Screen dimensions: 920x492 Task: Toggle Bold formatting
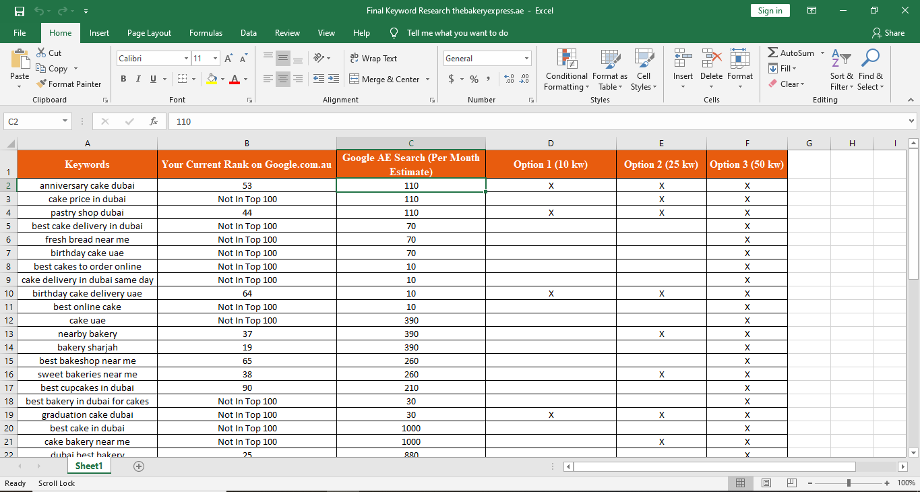[x=123, y=79]
